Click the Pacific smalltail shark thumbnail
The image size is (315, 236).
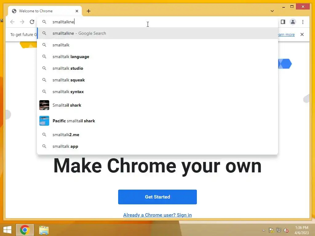tap(44, 121)
